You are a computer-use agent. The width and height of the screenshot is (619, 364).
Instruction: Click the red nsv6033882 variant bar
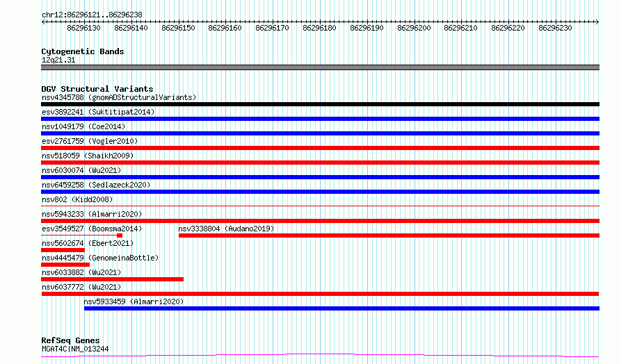(112, 279)
